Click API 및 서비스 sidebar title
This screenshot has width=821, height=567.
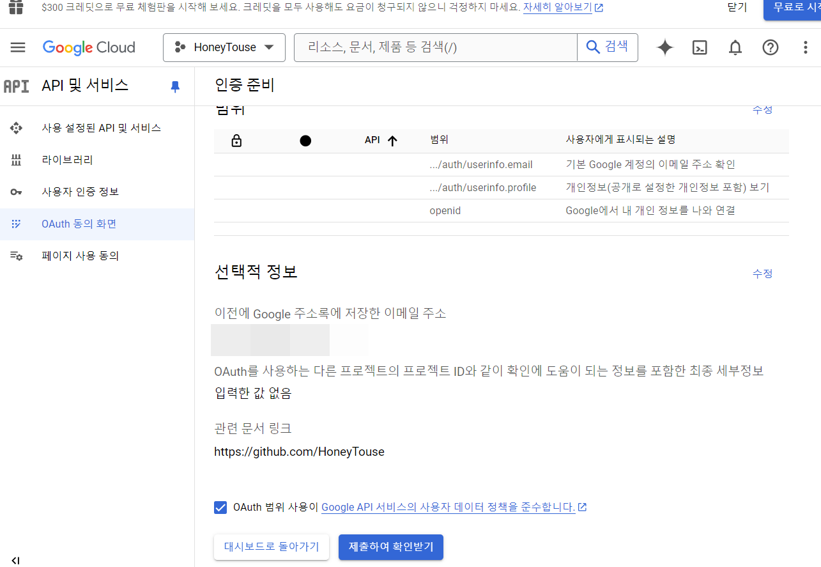85,86
